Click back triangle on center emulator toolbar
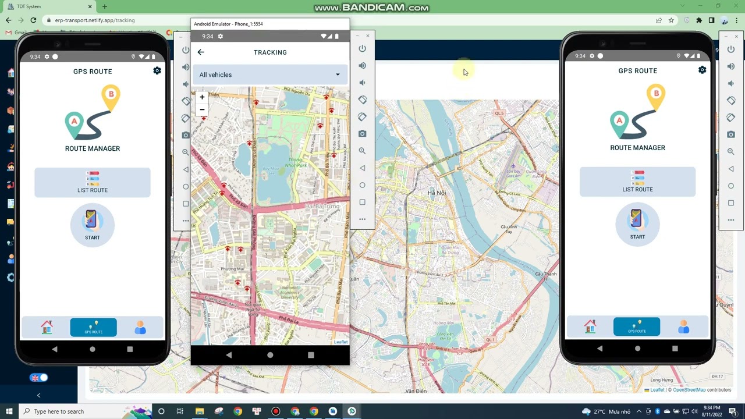Viewport: 745px width, 419px height. [362, 168]
